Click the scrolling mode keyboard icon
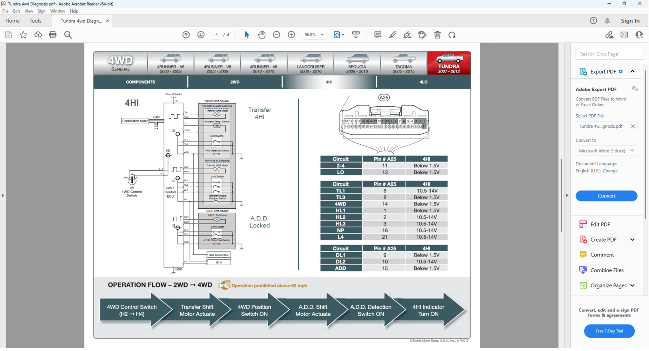This screenshot has width=649, height=351. [x=356, y=35]
